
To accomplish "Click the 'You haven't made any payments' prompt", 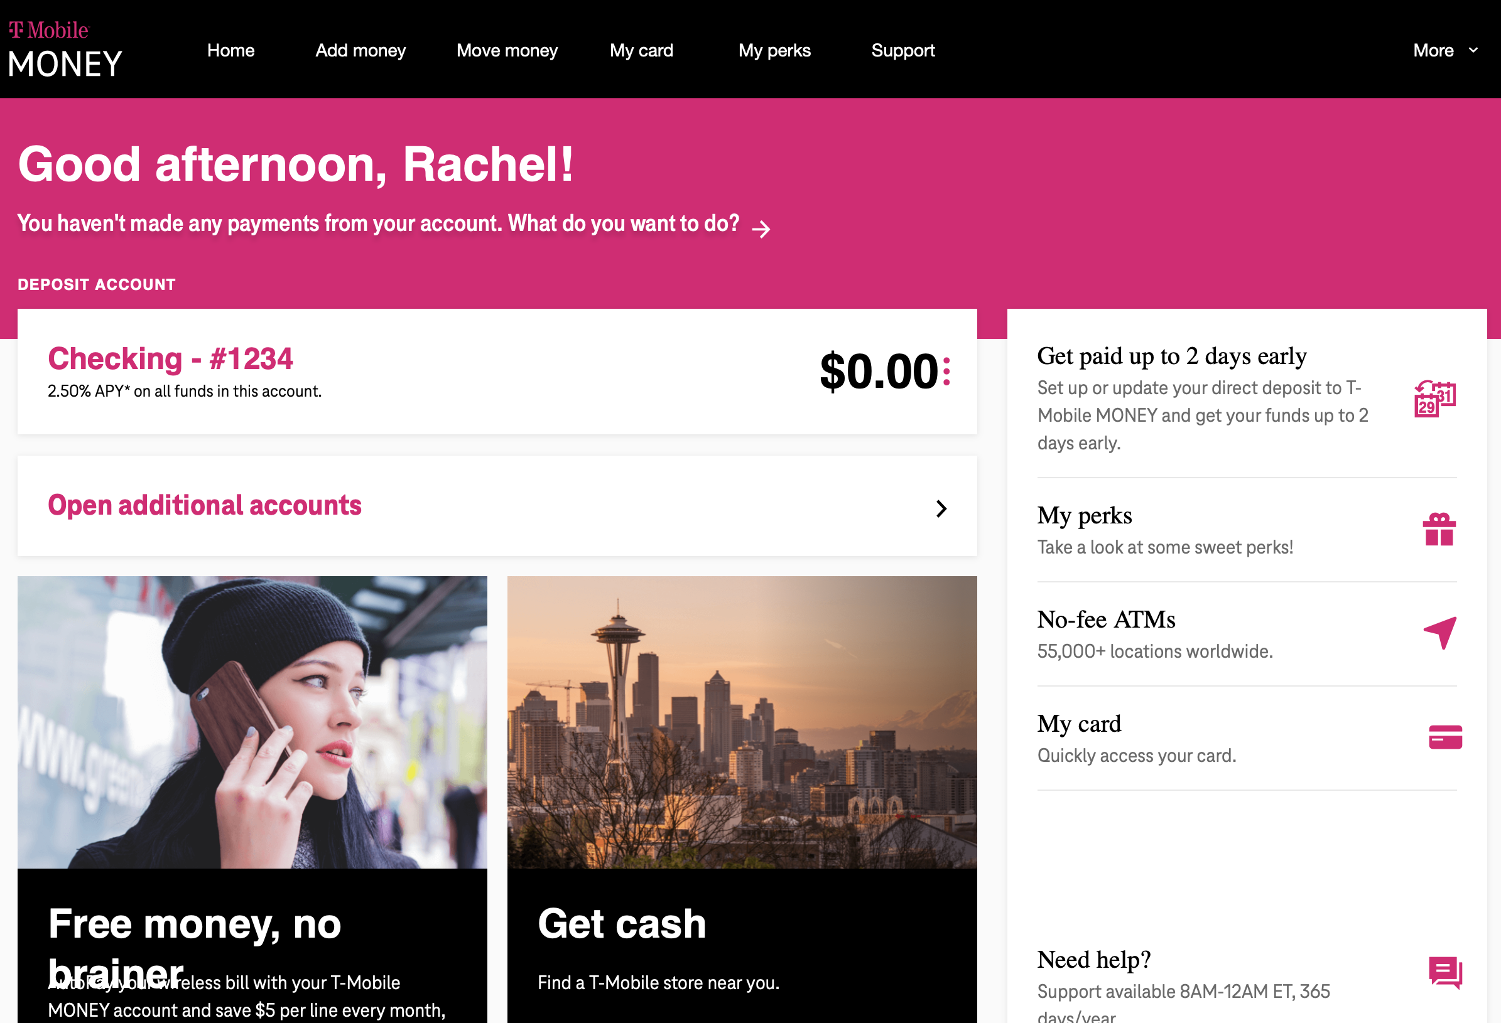I will 378,223.
